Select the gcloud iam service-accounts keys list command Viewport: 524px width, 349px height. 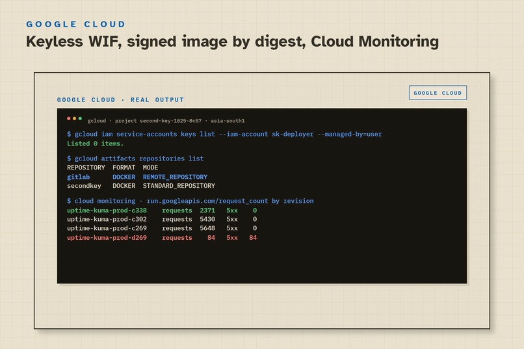click(x=224, y=135)
